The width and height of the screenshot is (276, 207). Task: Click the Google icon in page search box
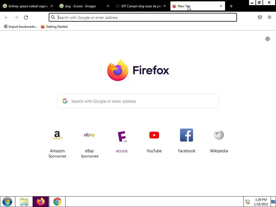click(x=65, y=101)
